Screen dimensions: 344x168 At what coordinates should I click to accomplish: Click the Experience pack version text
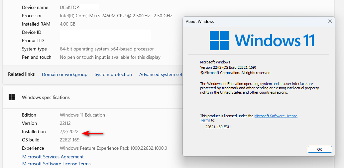coord(113,148)
